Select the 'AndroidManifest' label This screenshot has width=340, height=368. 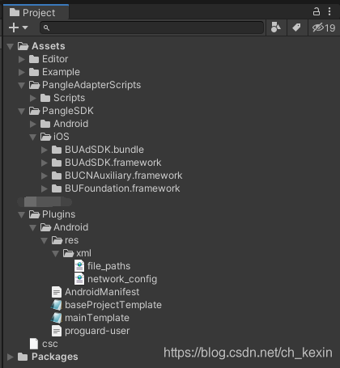point(102,292)
